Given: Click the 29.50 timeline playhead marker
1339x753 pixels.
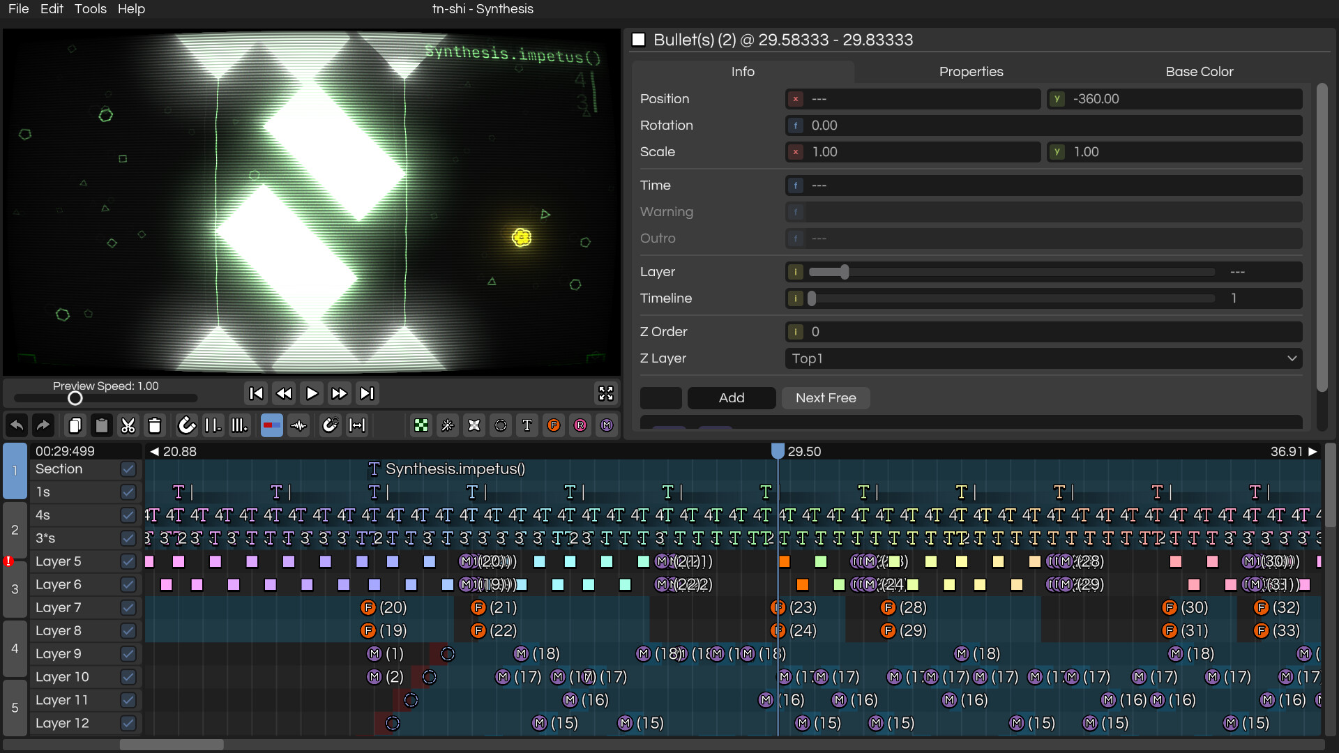Looking at the screenshot, I should 778,451.
